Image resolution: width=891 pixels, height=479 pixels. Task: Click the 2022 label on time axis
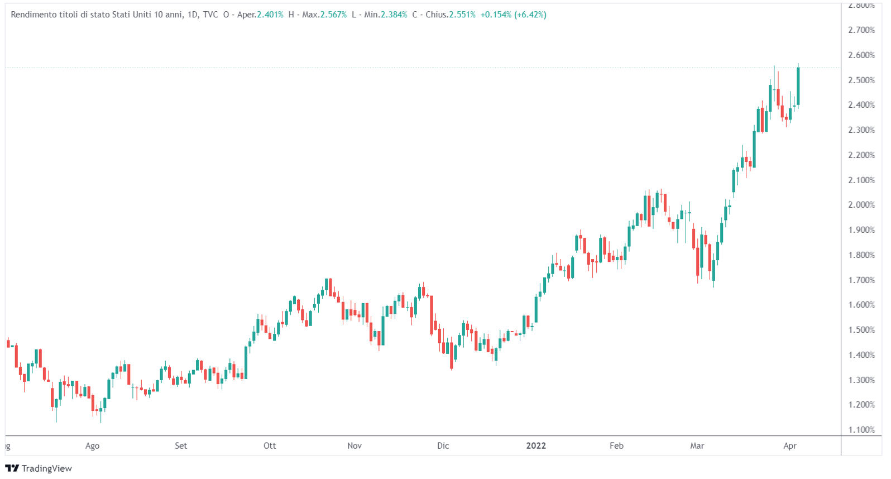[536, 446]
